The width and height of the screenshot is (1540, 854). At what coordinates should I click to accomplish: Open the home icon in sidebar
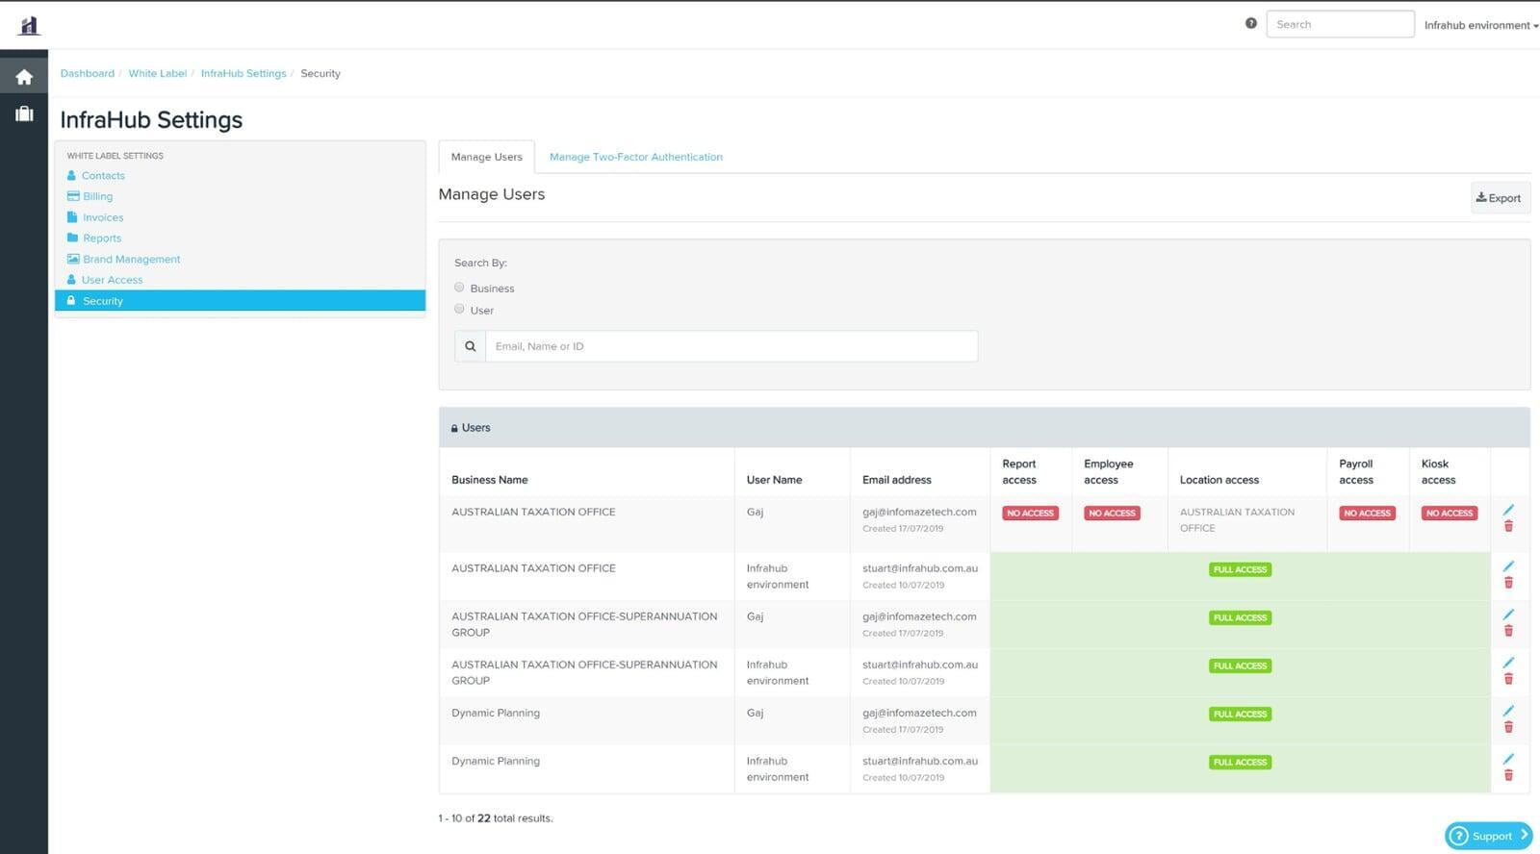click(x=24, y=77)
